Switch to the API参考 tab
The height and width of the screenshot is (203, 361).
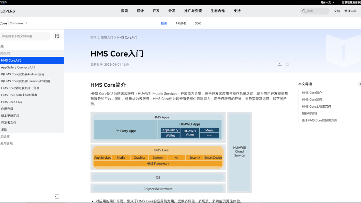pyautogui.click(x=181, y=23)
